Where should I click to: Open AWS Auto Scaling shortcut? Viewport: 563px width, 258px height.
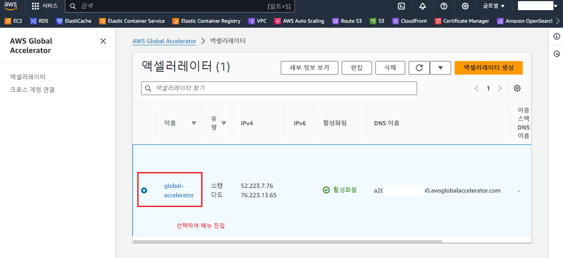[299, 21]
